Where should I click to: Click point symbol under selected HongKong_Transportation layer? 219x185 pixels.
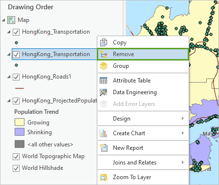(x=16, y=65)
